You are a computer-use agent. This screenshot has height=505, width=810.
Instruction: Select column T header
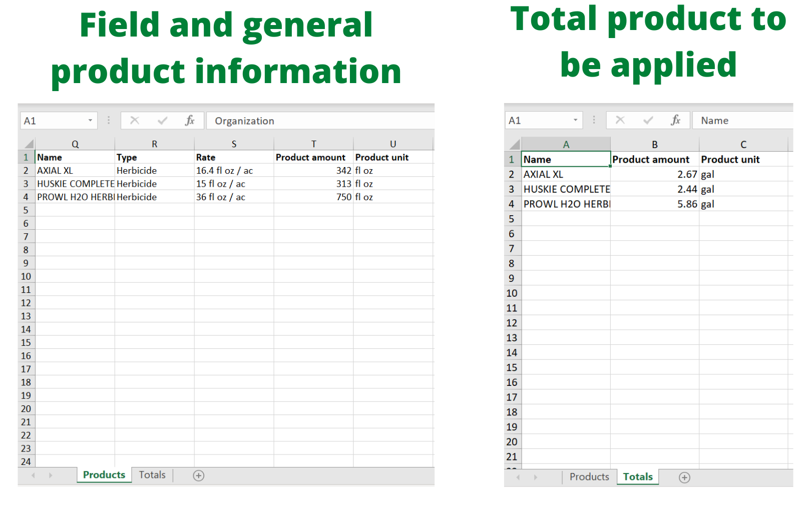pos(314,144)
